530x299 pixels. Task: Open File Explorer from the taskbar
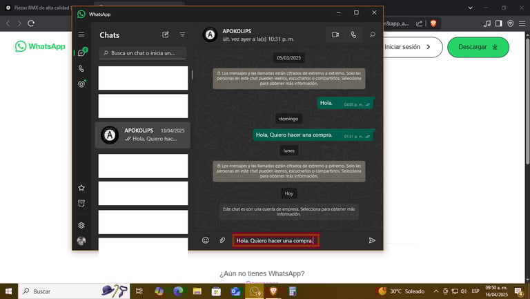tap(197, 291)
